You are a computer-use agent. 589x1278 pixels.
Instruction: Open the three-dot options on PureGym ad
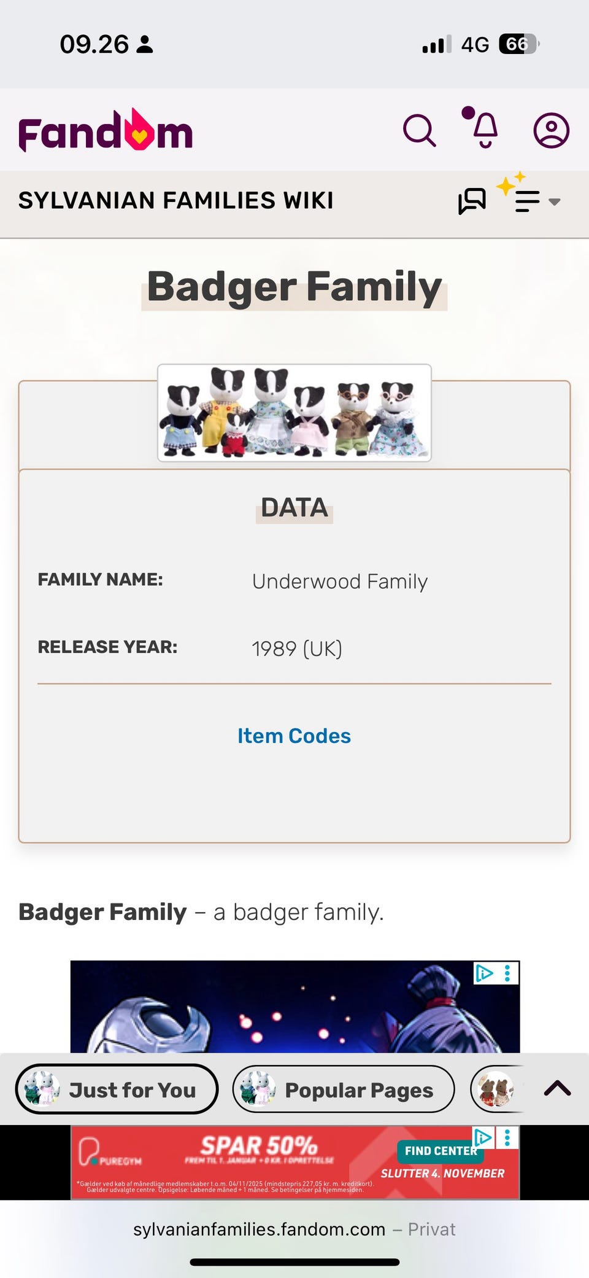507,1138
